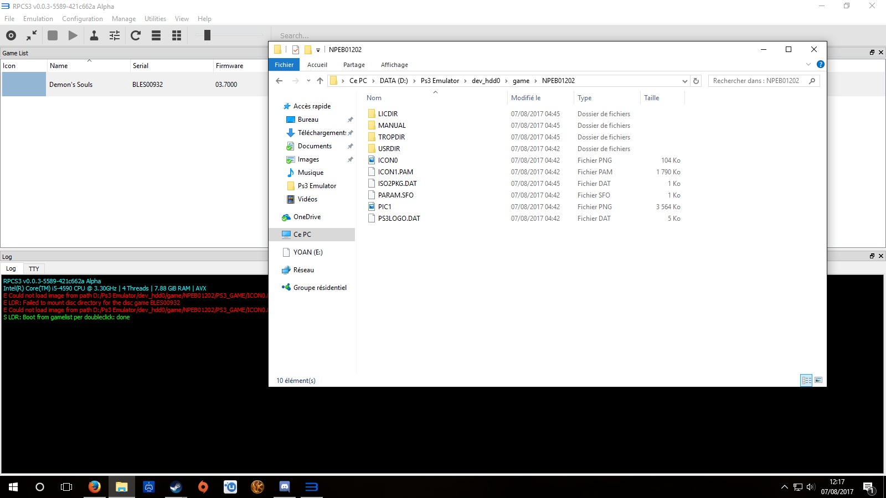Open the controller pads settings joystick icon
Viewport: 886px width, 498px height.
[x=94, y=35]
